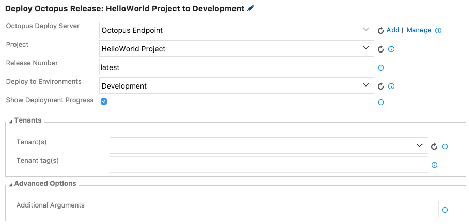Viewport: 469px width, 224px height.
Task: Click the Octopus Deploy Server label
Action: [x=43, y=26]
